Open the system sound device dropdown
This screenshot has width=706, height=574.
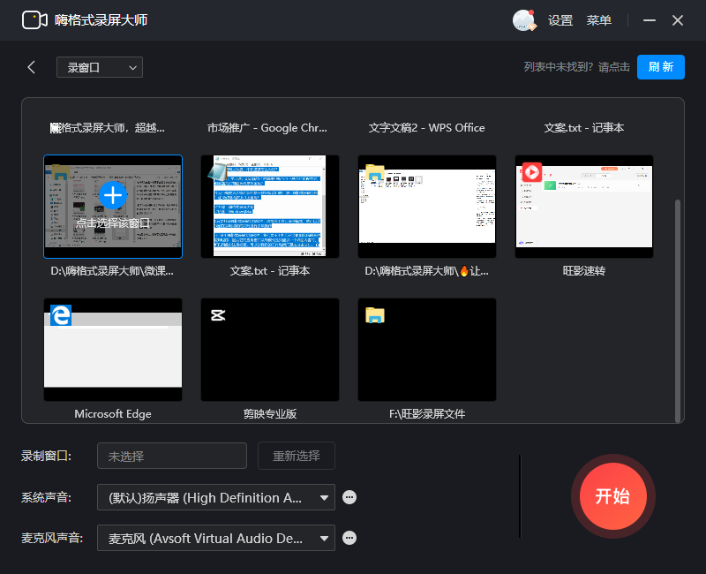click(x=215, y=497)
